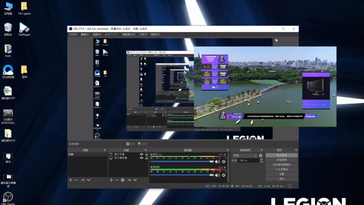
Task: Open the 此电脑 This PC icon
Action: [8, 8]
